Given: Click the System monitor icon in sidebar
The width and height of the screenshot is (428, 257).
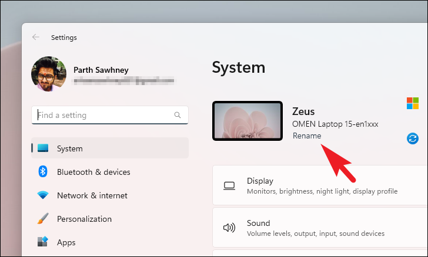Looking at the screenshot, I should click(x=43, y=148).
